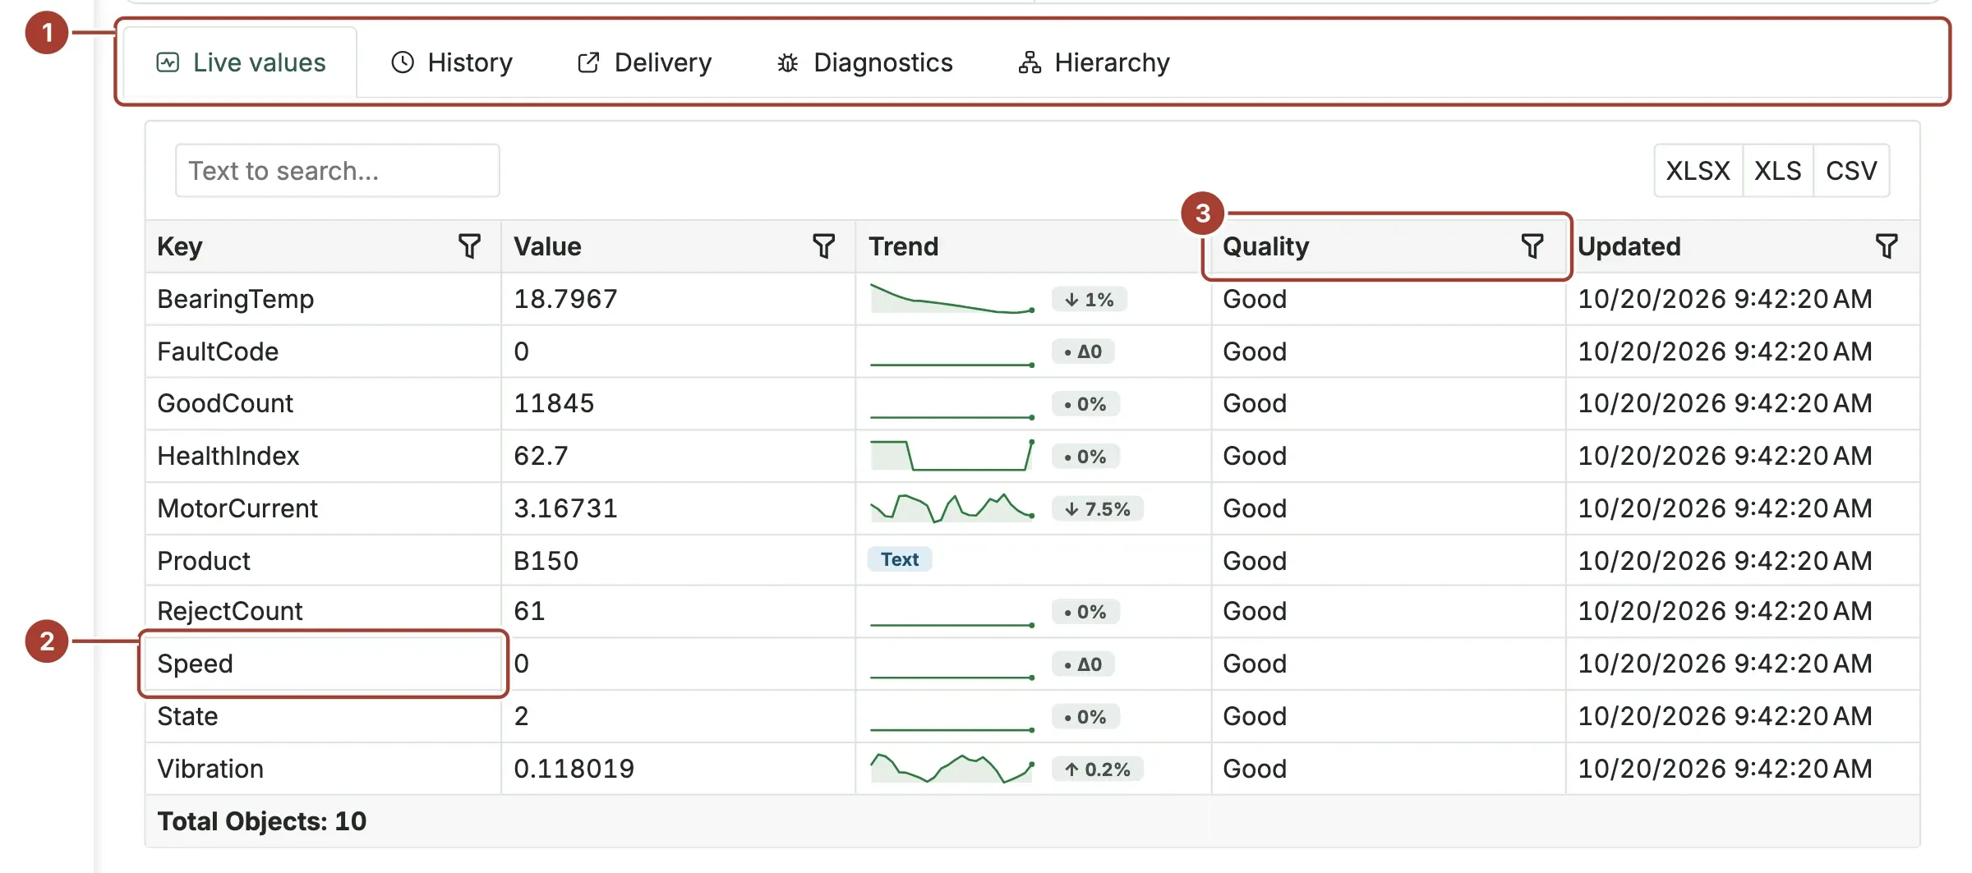The height and width of the screenshot is (873, 1972).
Task: Go to the Diagnostics tab
Action: (864, 62)
